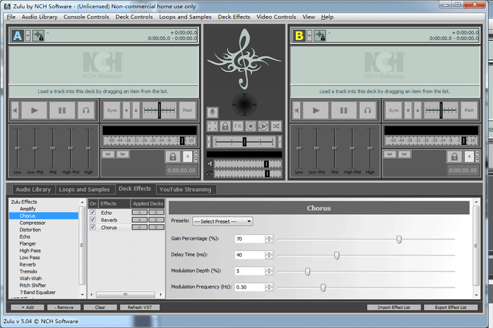This screenshot has height=328, width=493.
Task: Switch to the Audio Library tab
Action: click(x=33, y=190)
